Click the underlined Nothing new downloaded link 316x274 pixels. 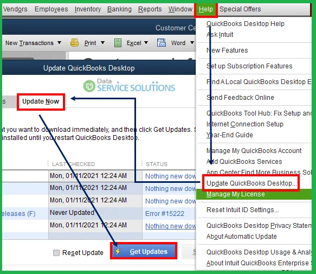click(170, 226)
